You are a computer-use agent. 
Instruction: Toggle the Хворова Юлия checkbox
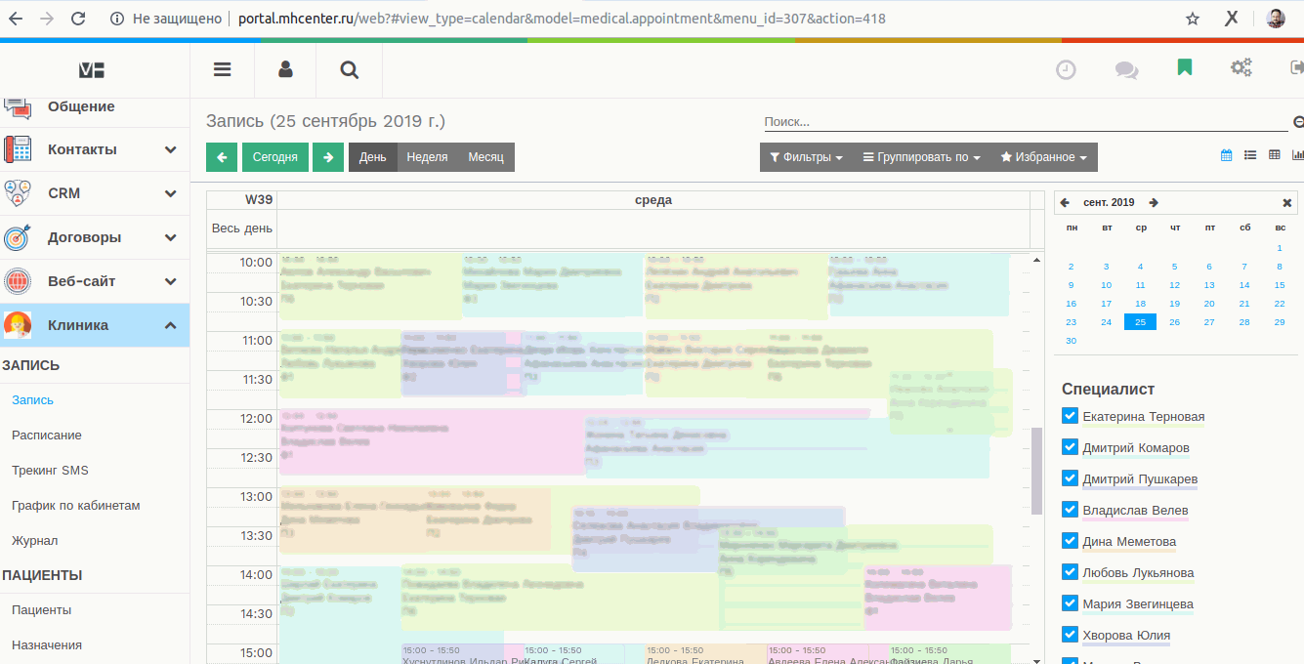pos(1069,634)
